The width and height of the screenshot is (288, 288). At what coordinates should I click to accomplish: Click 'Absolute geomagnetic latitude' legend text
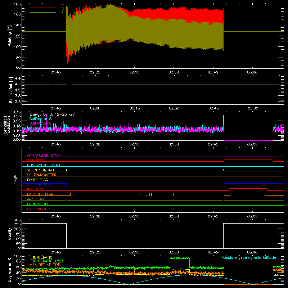coord(249,257)
